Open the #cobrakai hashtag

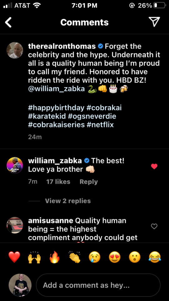click(x=104, y=108)
